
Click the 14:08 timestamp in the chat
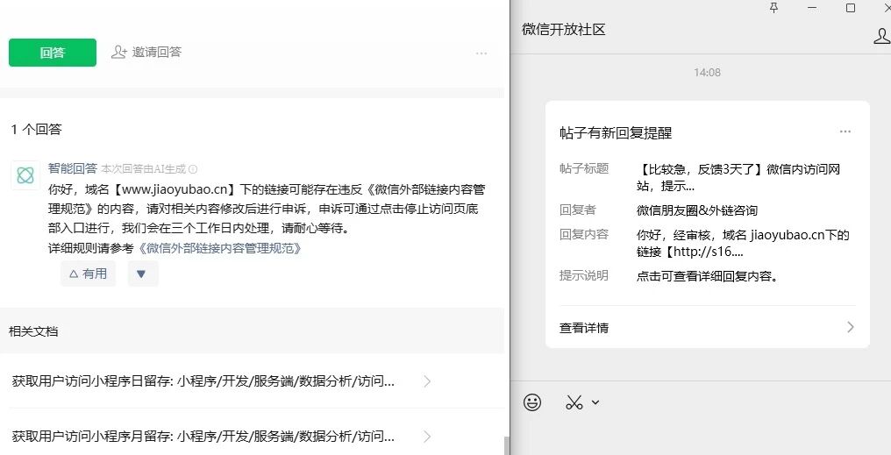[x=707, y=72]
